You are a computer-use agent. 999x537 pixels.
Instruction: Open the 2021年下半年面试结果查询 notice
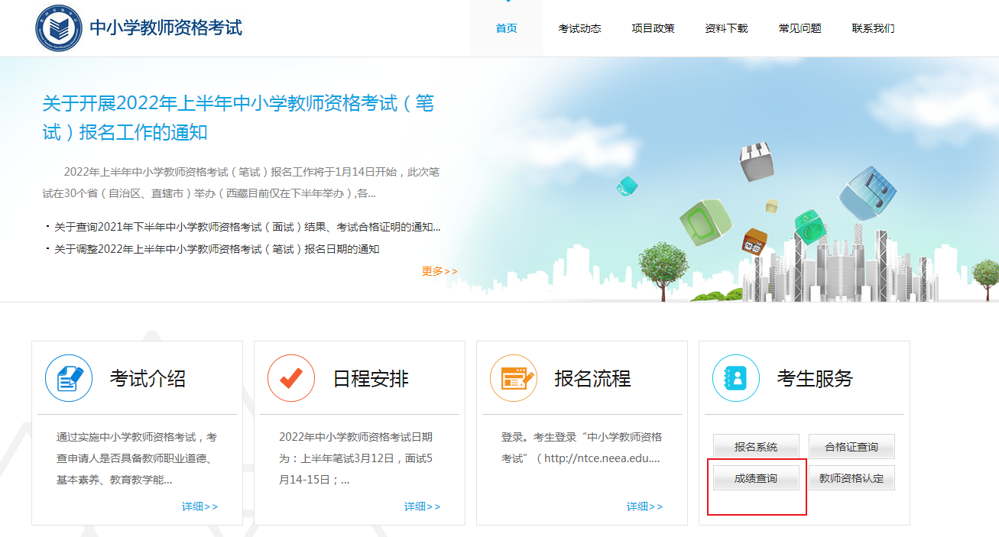coord(247,227)
